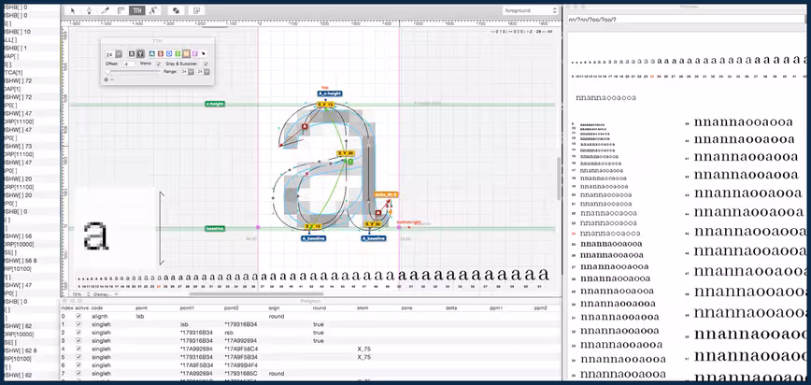Choose the purple F final delta tool
The image size is (811, 385).
(194, 53)
